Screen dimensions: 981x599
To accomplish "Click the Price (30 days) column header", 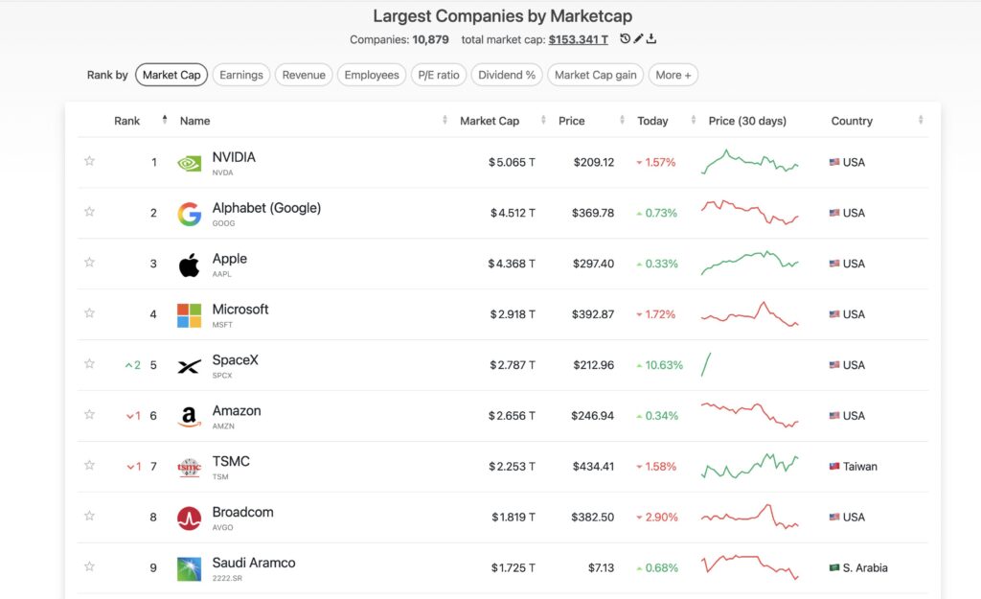I will point(747,121).
